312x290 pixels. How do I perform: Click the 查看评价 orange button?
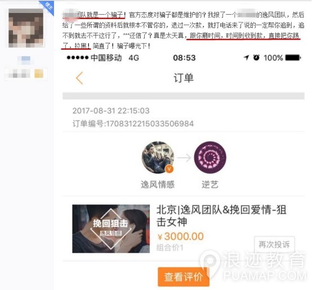point(184,277)
